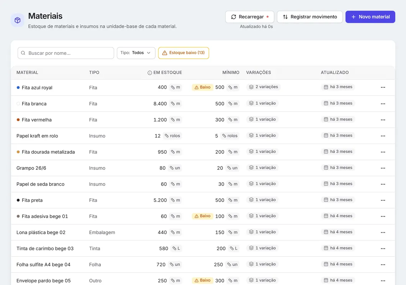406x285 pixels.
Task: Open the actions menu for Fita vermelha
Action: (x=383, y=120)
